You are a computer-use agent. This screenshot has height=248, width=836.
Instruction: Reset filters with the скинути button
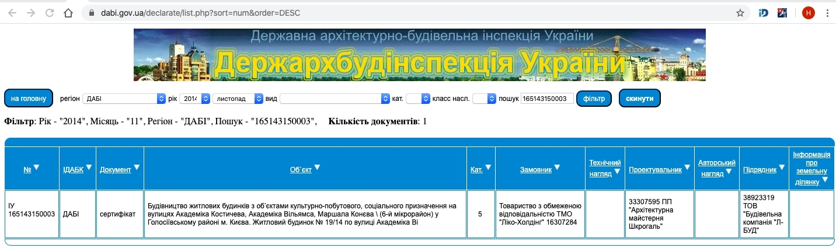click(640, 99)
